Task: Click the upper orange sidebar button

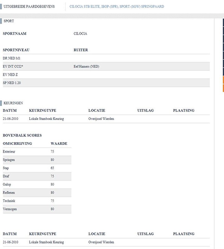Action: coord(223,80)
